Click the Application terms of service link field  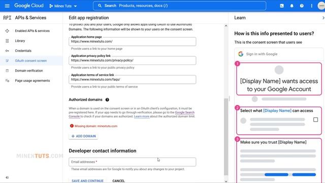coord(132,79)
